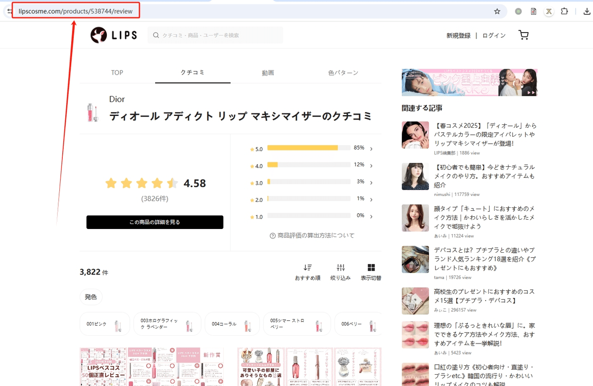Open article 高校生のプレゼントにおすすめのコスメ15選
This screenshot has height=386, width=593.
coord(484,296)
